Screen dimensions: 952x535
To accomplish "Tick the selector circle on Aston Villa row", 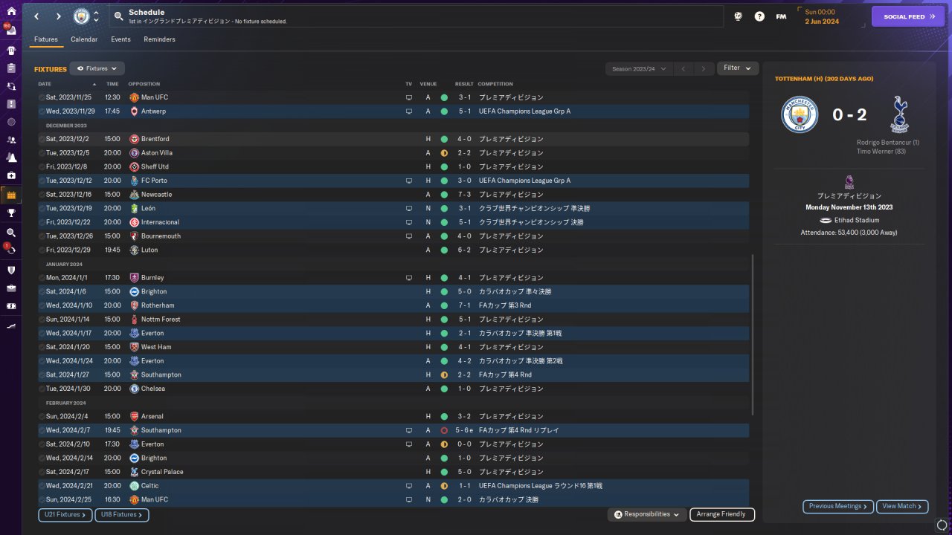I will (x=42, y=153).
